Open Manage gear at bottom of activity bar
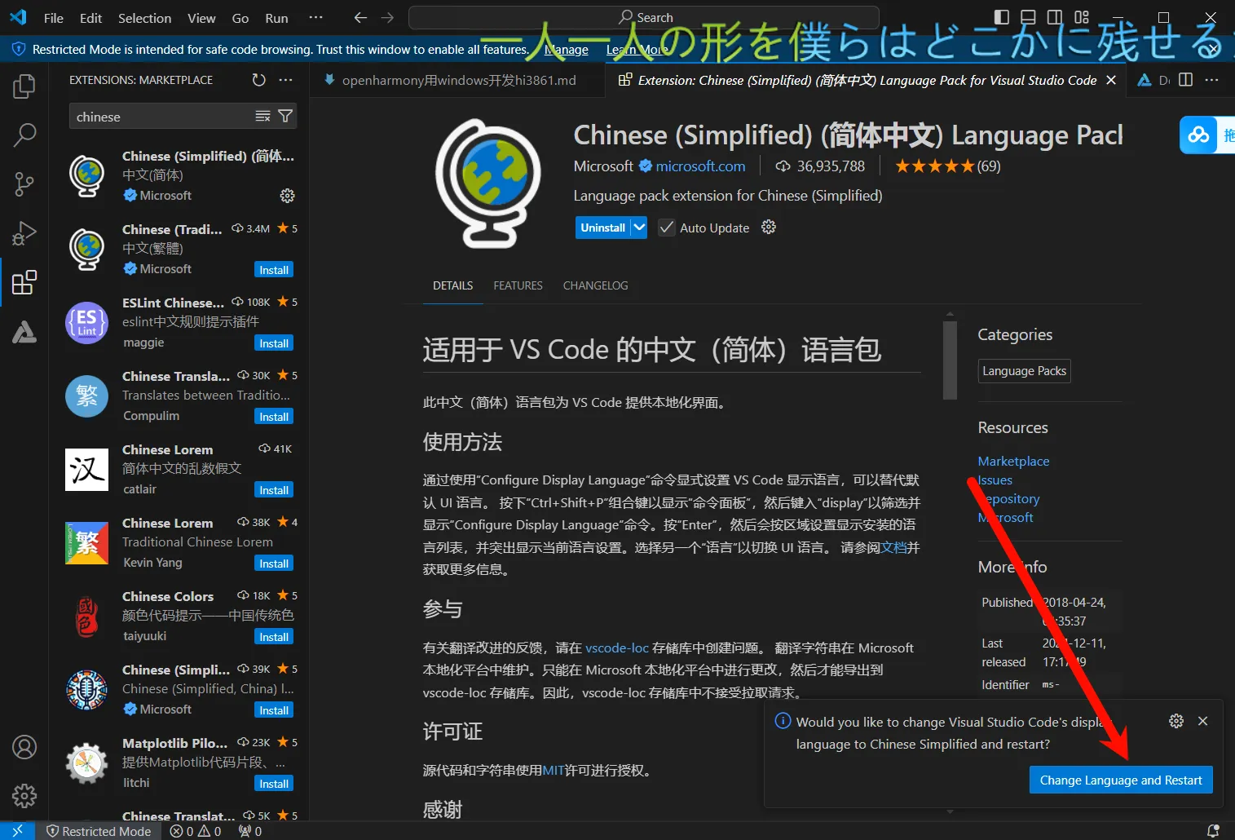The height and width of the screenshot is (840, 1235). tap(24, 795)
